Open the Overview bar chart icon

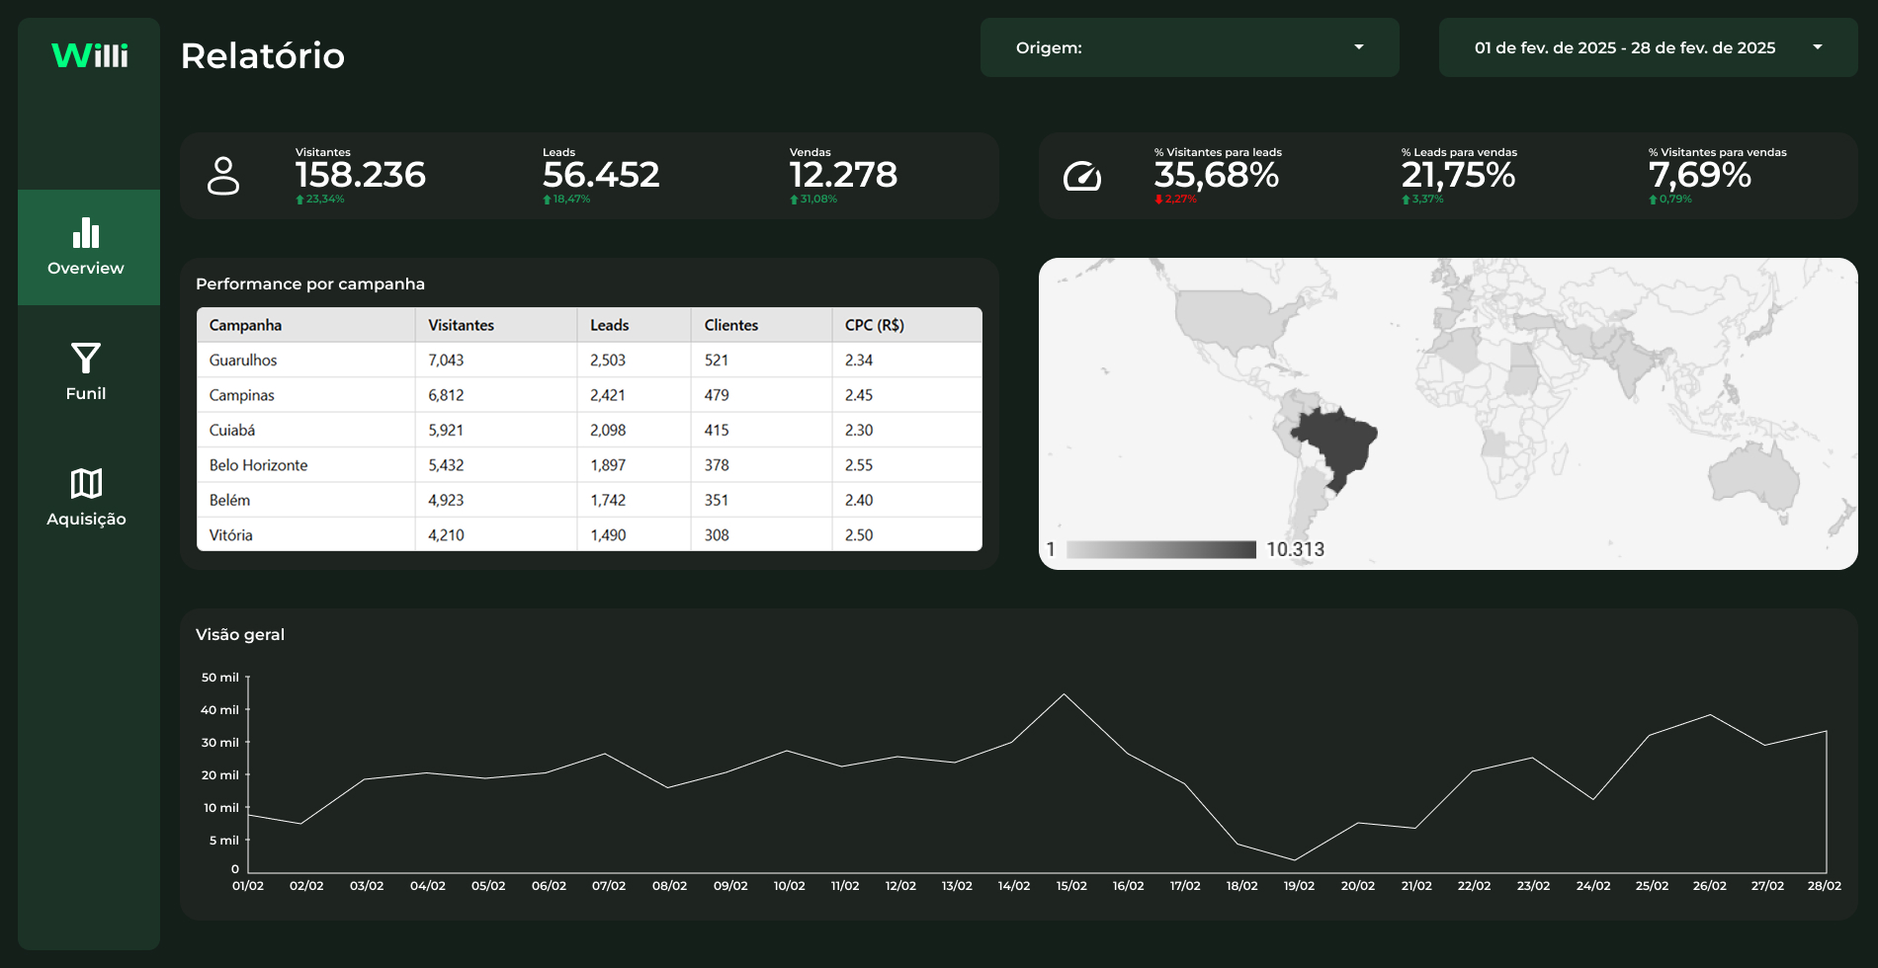86,233
